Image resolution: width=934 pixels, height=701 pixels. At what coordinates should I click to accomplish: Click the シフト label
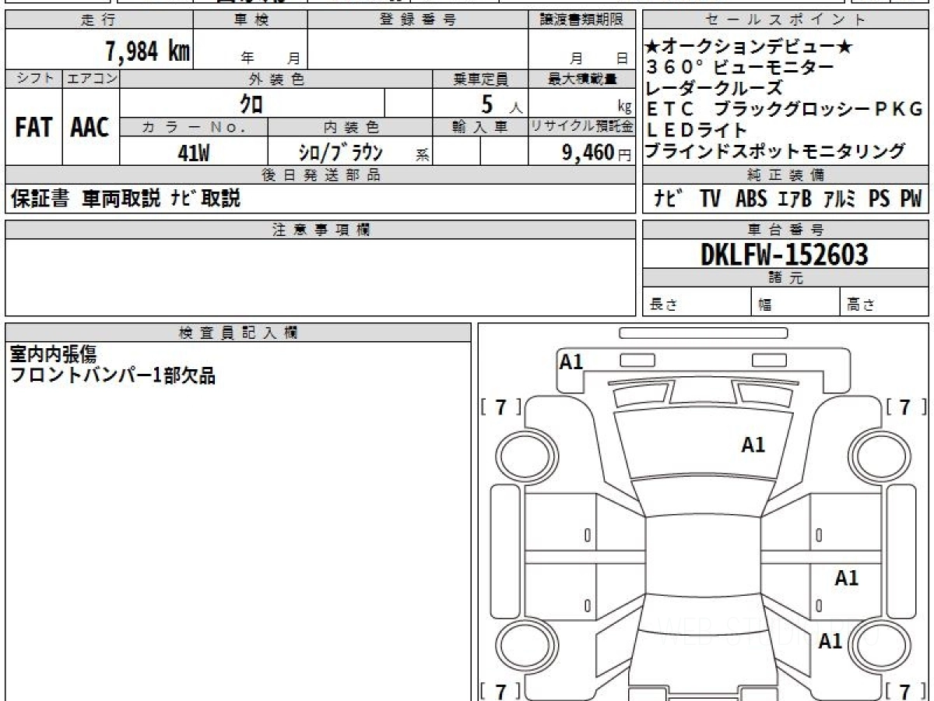(x=33, y=79)
